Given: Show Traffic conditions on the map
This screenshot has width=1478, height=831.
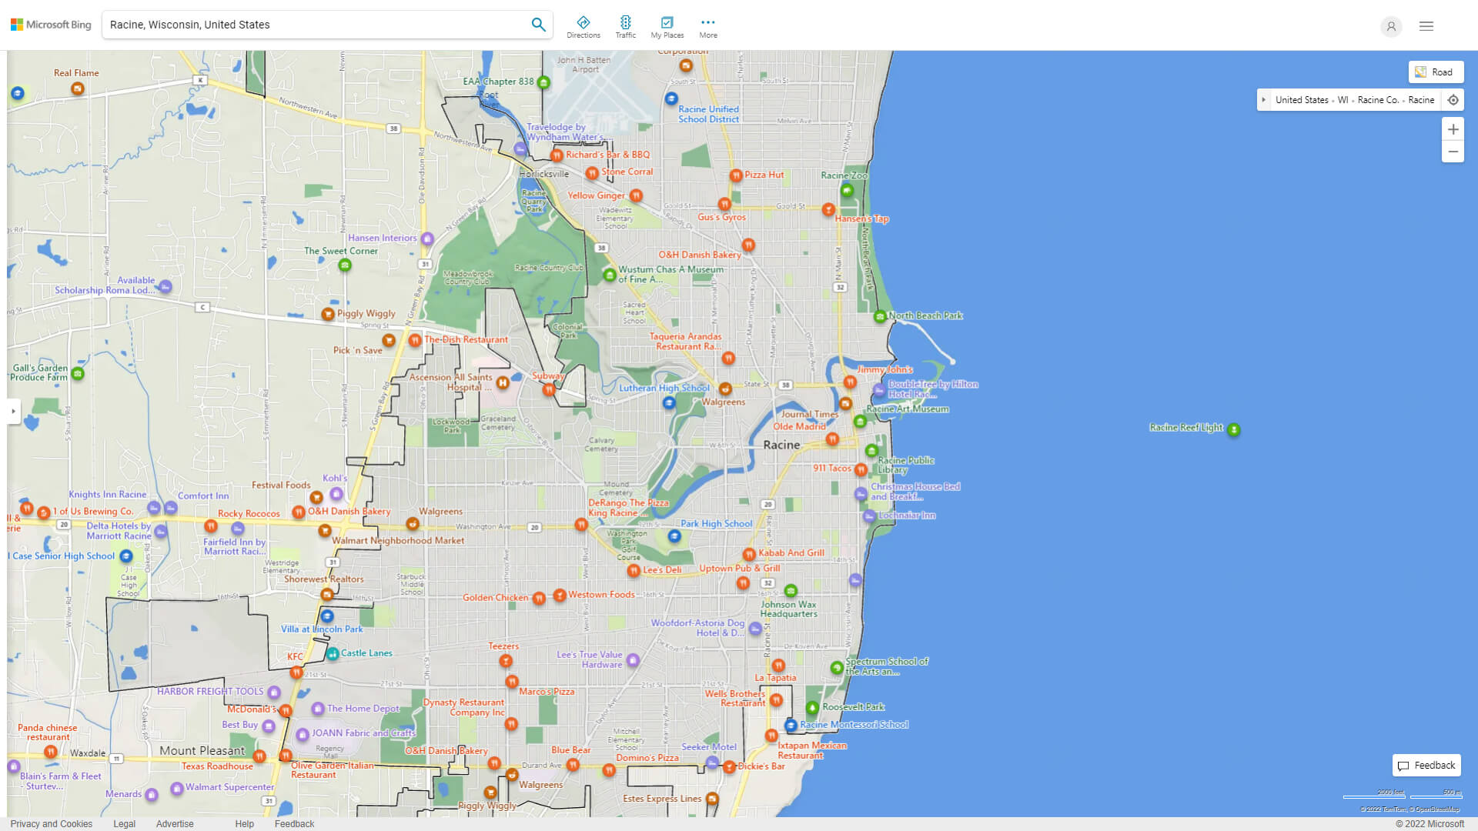Looking at the screenshot, I should click(626, 25).
